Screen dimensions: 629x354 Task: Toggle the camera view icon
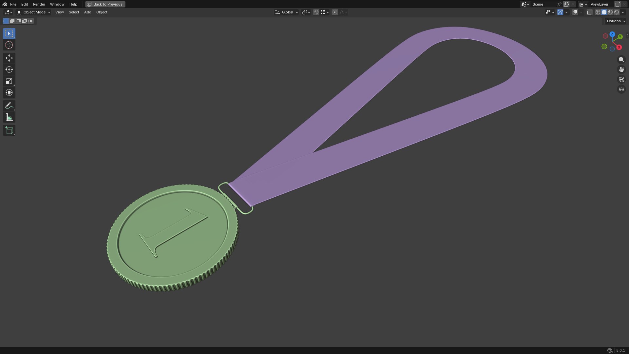pyautogui.click(x=621, y=79)
